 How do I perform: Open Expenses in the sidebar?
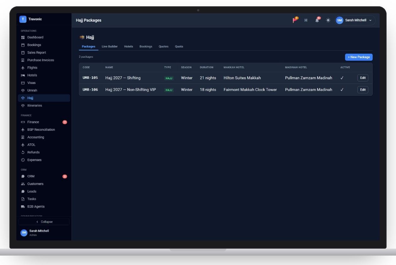(44, 160)
